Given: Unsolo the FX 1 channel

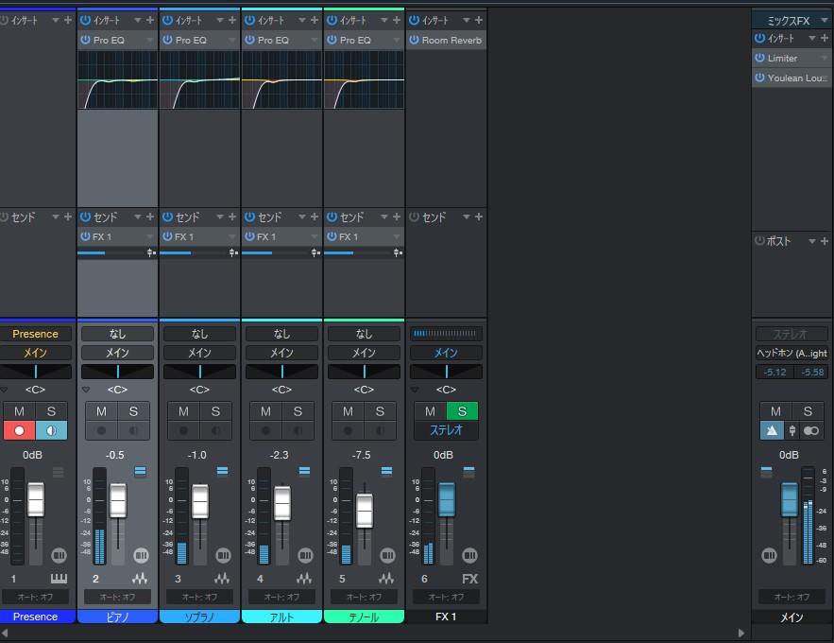Looking at the screenshot, I should pos(462,411).
